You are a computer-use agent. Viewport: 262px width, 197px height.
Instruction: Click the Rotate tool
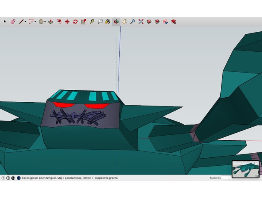75,21
